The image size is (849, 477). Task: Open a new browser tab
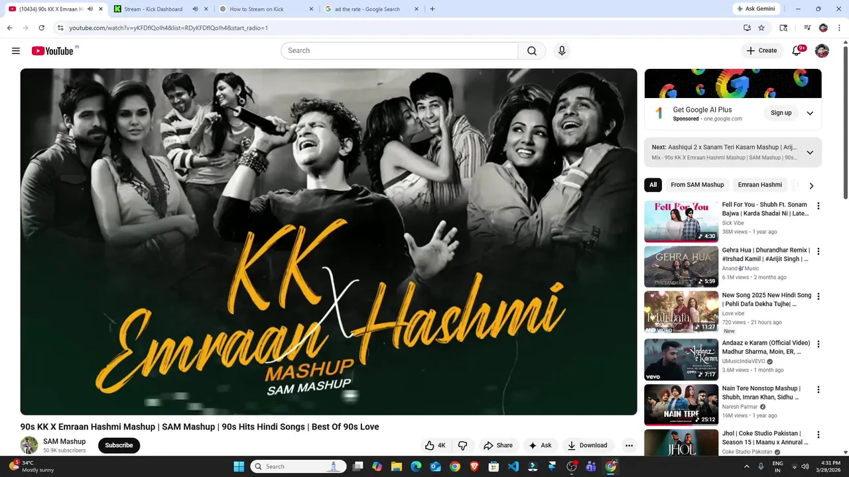(432, 9)
